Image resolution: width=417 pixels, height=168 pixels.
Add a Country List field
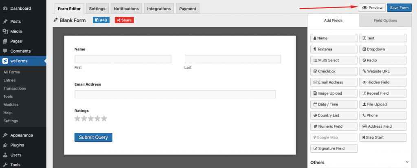tap(334, 115)
